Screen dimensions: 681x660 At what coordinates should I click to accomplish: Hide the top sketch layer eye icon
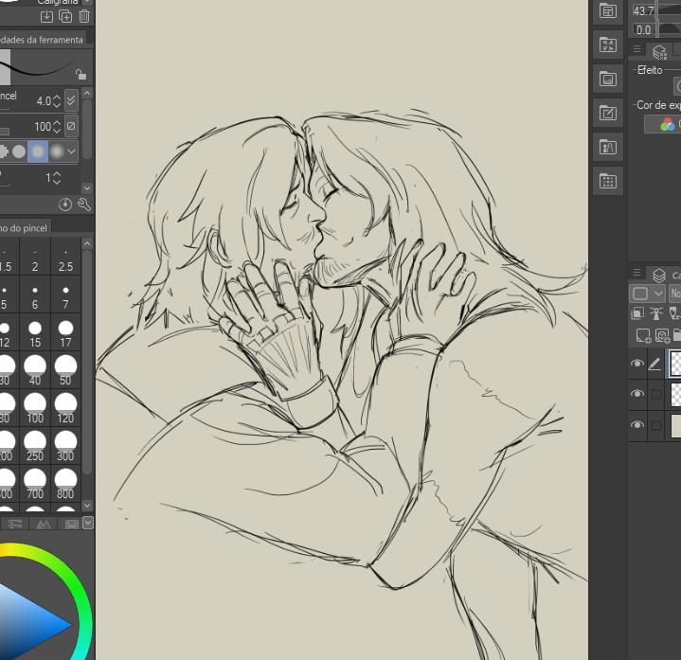pos(637,363)
